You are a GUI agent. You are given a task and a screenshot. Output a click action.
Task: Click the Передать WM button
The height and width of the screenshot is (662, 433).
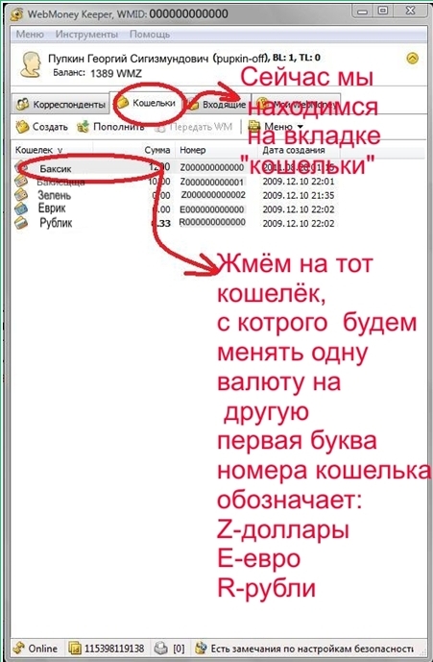(193, 127)
